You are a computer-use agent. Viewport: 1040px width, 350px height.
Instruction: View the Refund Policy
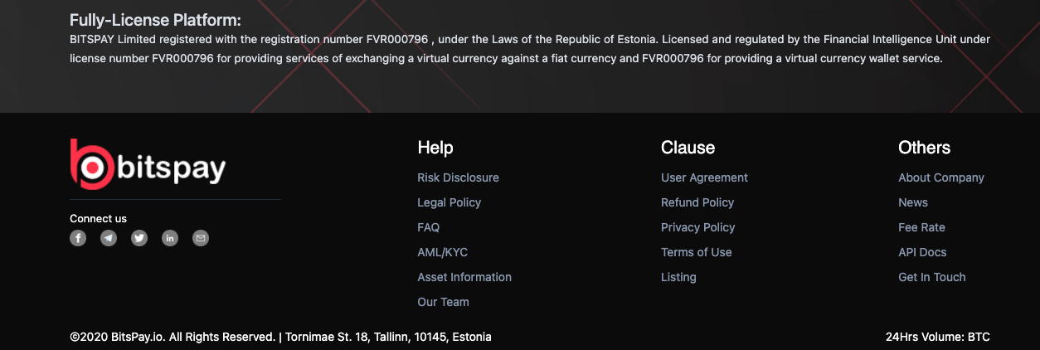(x=697, y=202)
